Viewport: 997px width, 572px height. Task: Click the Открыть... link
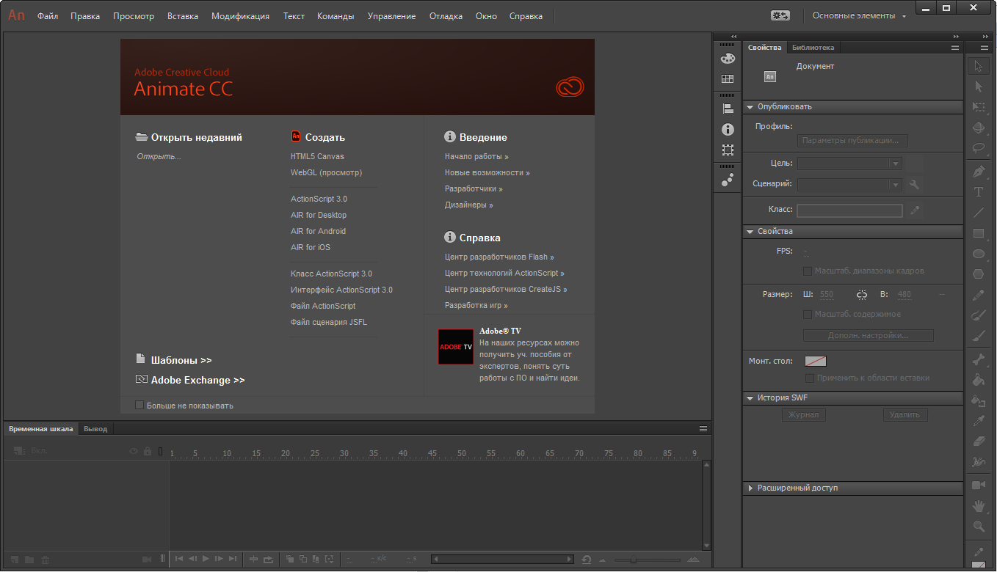[x=159, y=156]
